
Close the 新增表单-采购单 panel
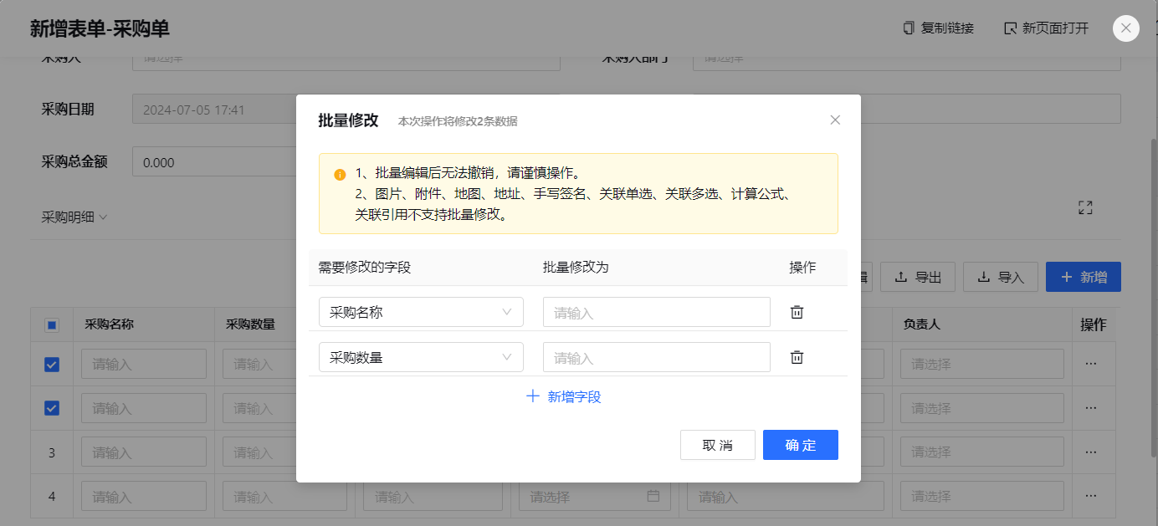pos(1125,28)
